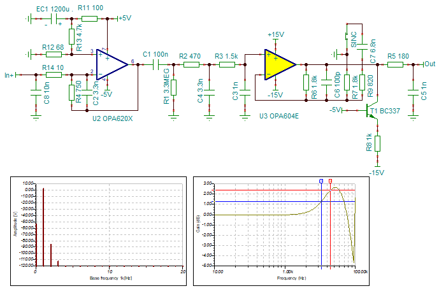Select the U2 OPA620X op-amp symbol
This screenshot has width=439, height=300.
[x=111, y=64]
